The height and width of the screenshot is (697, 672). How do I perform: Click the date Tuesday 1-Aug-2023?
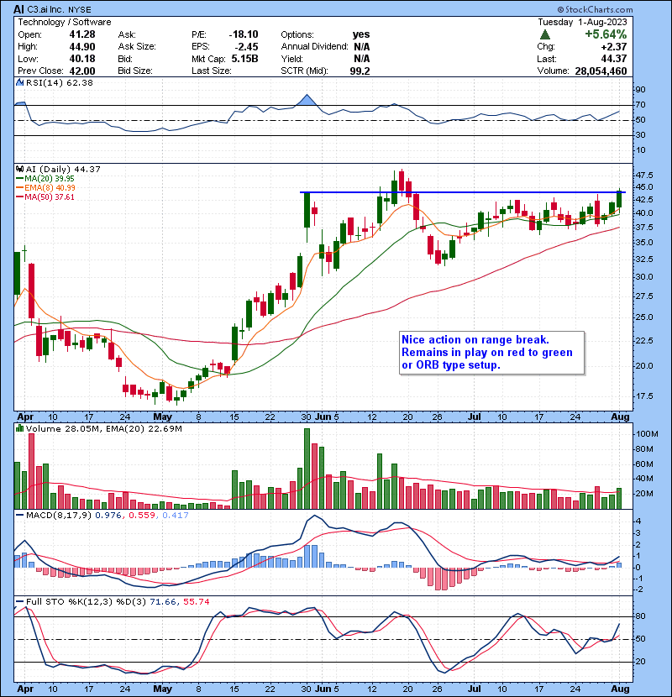tap(583, 22)
